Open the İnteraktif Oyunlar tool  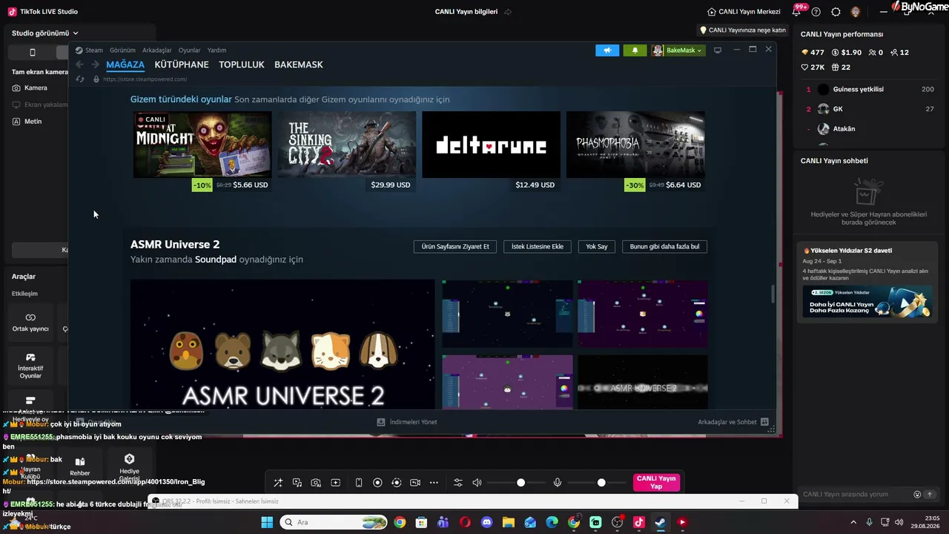tap(30, 366)
